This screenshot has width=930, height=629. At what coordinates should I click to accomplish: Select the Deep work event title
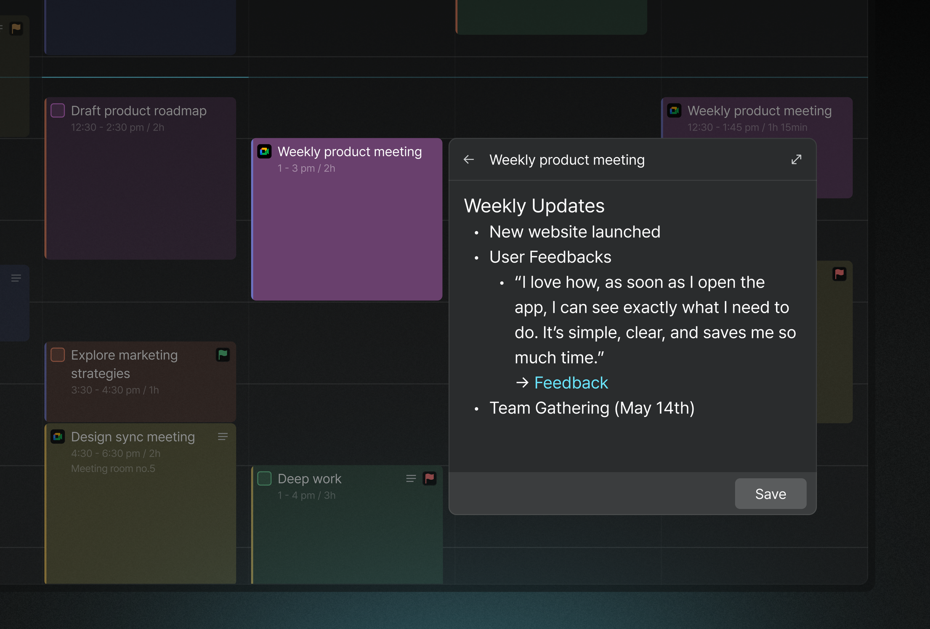pos(310,478)
